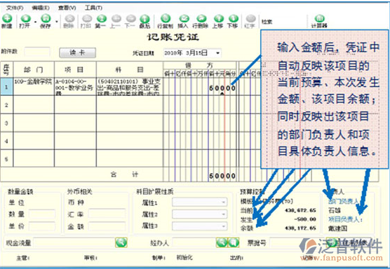This screenshot has height=269, width=390.
Task: Expand the voucher date dropdown
Action: (x=217, y=53)
